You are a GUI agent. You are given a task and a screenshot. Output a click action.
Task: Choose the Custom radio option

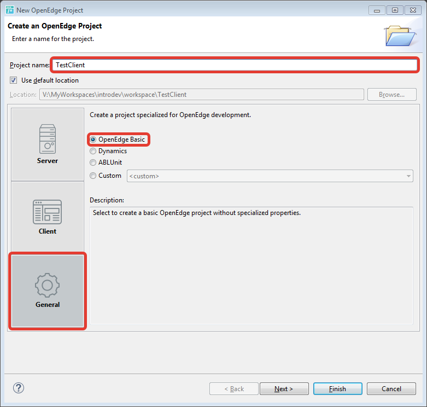point(93,176)
